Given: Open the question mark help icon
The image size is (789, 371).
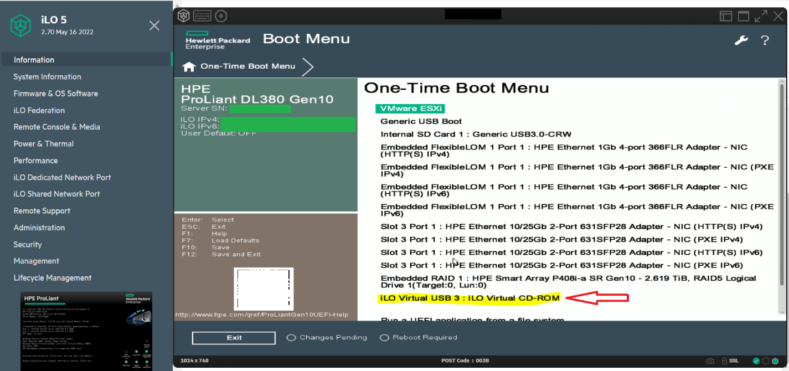Looking at the screenshot, I should click(765, 40).
